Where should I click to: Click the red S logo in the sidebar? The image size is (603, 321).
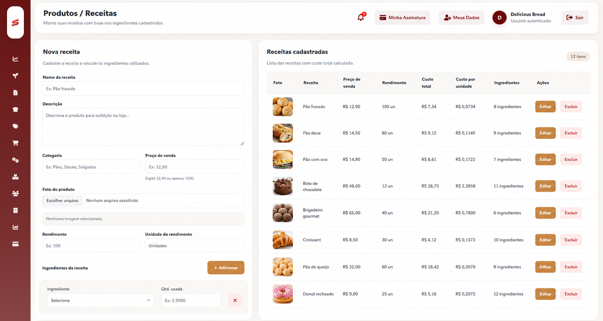pos(15,22)
